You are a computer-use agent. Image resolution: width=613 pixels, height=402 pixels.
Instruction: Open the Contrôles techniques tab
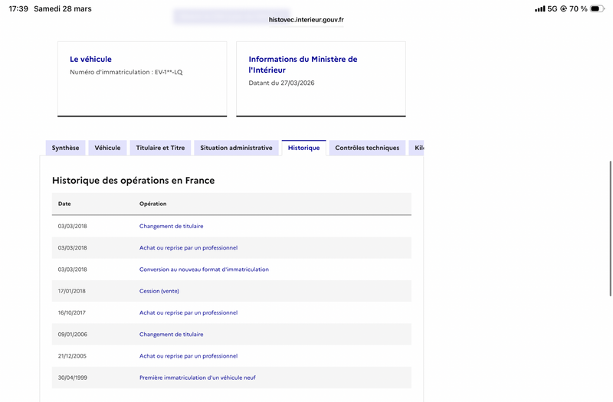(x=367, y=148)
